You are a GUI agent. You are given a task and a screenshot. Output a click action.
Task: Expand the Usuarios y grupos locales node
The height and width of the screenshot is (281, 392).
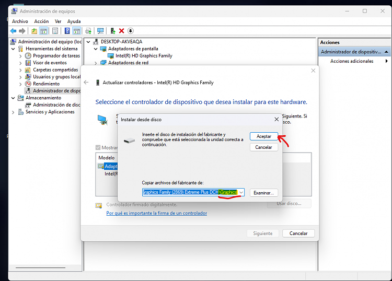(20, 77)
